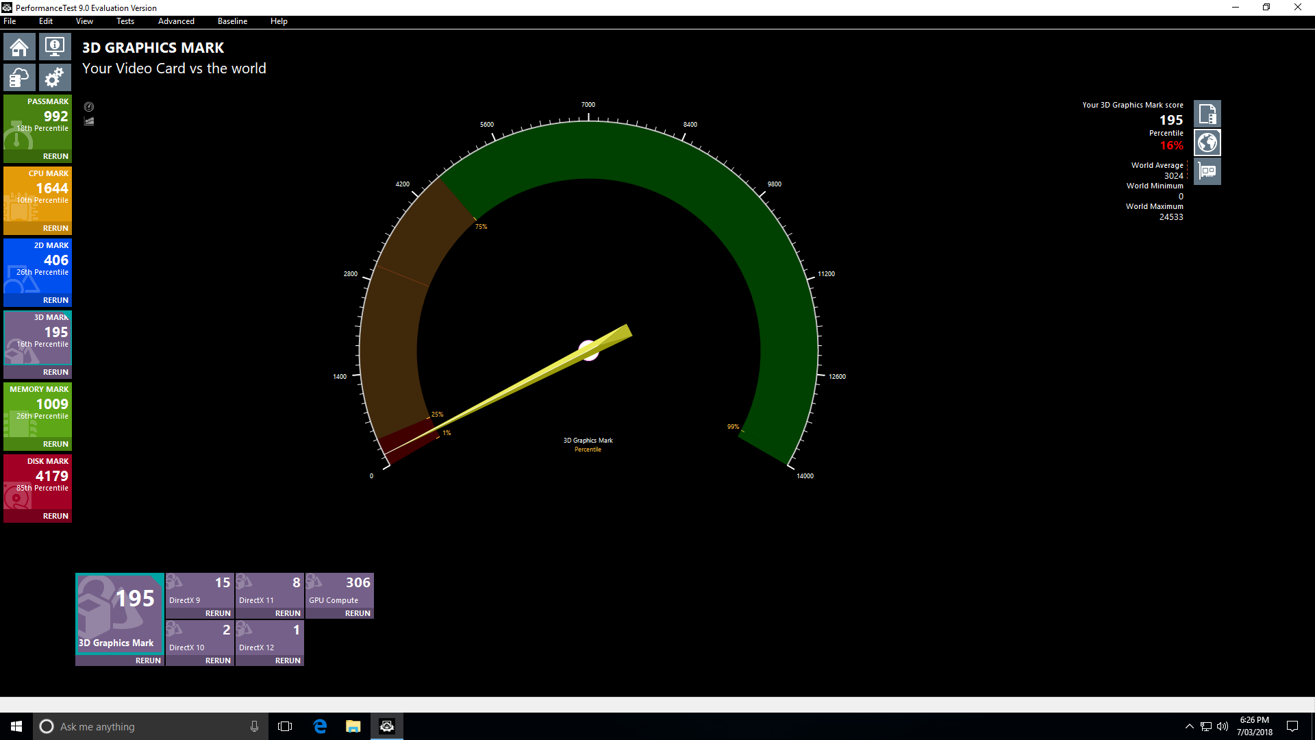Open the View menu

(x=84, y=21)
